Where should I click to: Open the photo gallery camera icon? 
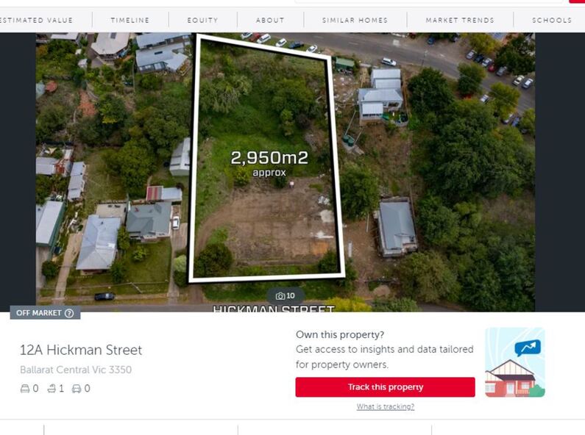coord(280,296)
